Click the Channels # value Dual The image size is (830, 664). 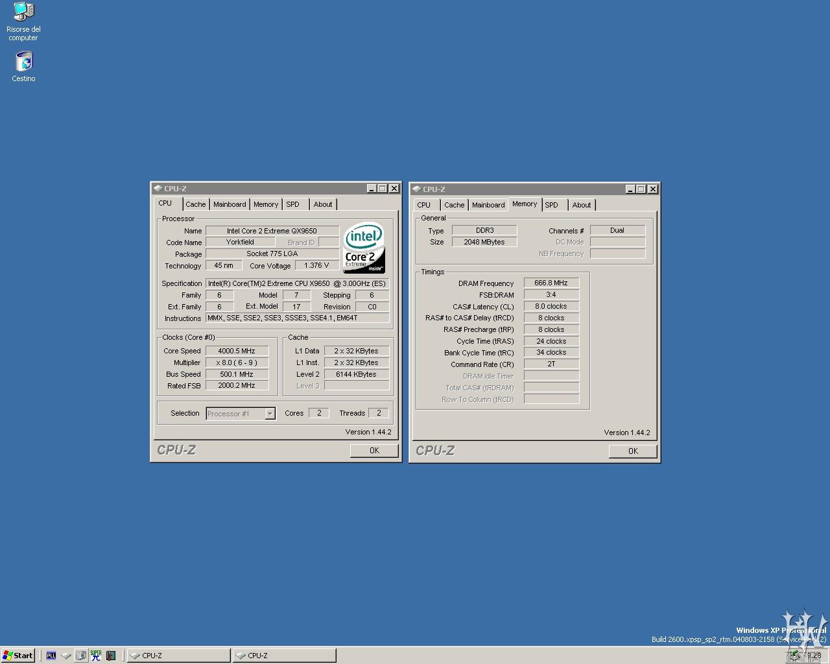coord(617,230)
